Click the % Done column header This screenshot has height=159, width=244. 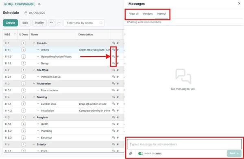coord(23,35)
